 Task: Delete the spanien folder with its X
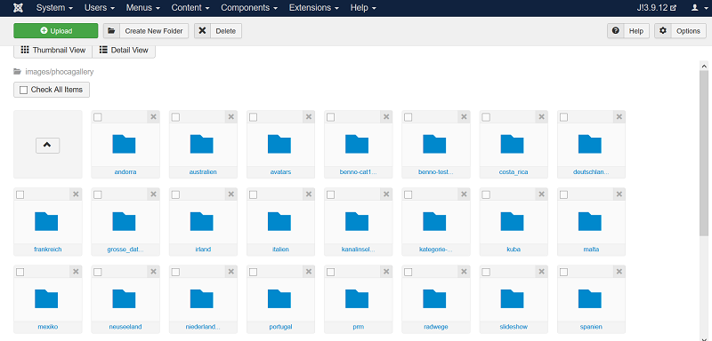coord(619,272)
